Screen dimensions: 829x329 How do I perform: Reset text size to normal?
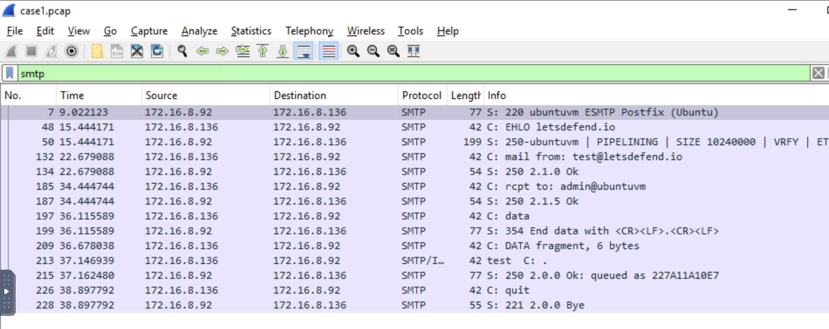[x=393, y=51]
